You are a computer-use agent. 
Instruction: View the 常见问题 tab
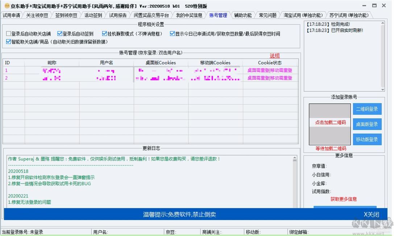click(x=267, y=15)
